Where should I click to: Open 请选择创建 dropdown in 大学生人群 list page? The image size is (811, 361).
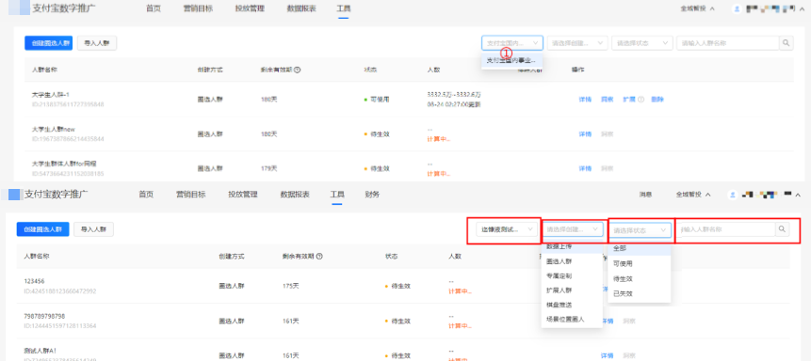tap(577, 43)
